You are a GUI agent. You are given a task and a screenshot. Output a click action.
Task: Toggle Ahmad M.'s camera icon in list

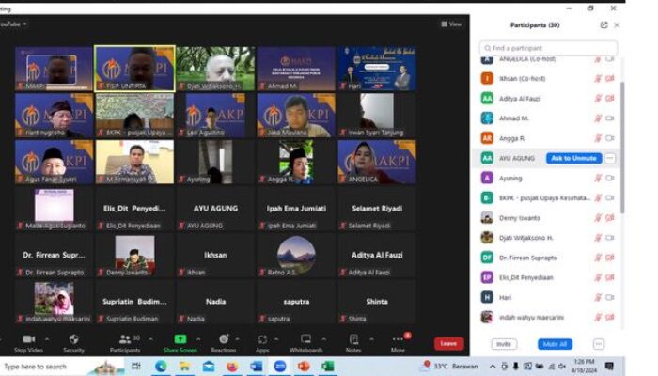610,117
